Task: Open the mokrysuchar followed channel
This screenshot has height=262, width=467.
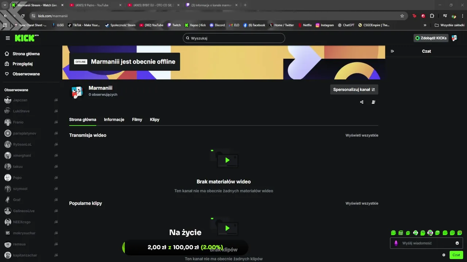Action: click(31, 233)
